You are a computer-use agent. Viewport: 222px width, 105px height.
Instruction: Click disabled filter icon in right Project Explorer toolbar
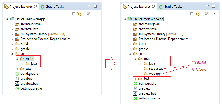[206, 14]
